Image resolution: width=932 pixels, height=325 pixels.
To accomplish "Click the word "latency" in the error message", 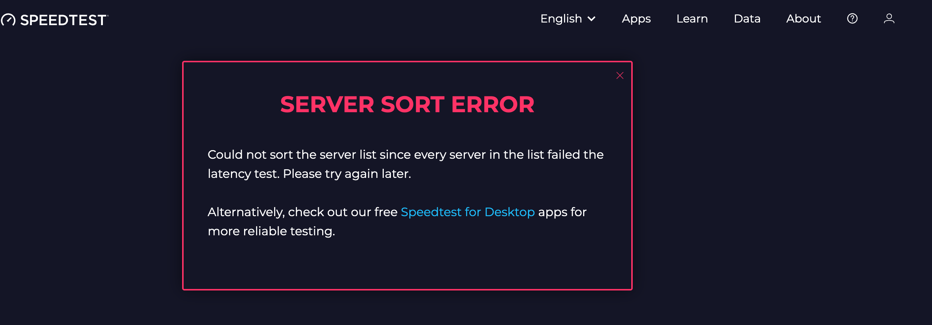I will 229,174.
